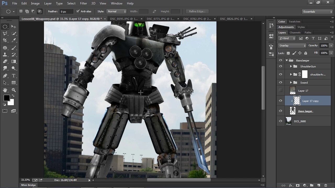Screen dimensions: 335x188
Task: Click the Feather input field
Action: pyautogui.click(x=66, y=11)
